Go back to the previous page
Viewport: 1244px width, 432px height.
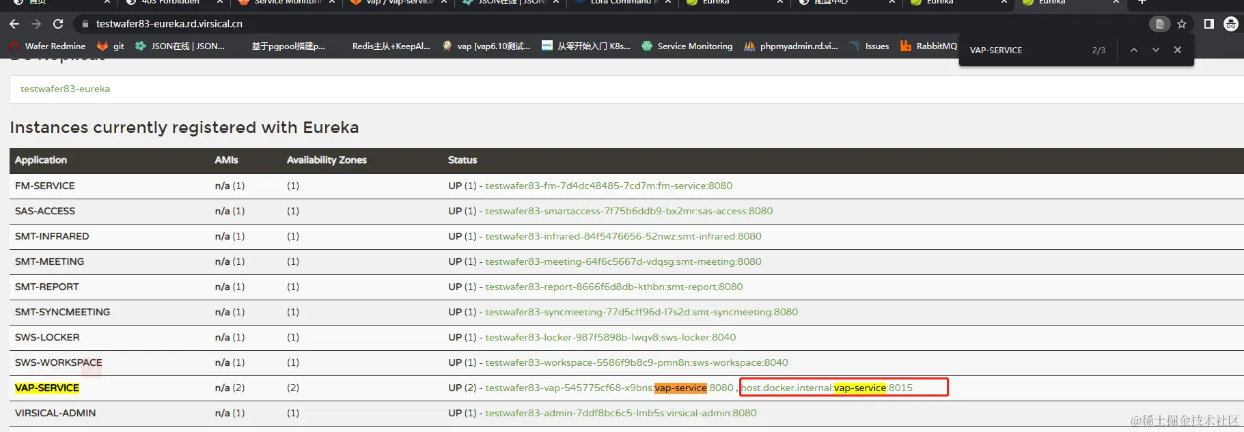14,24
